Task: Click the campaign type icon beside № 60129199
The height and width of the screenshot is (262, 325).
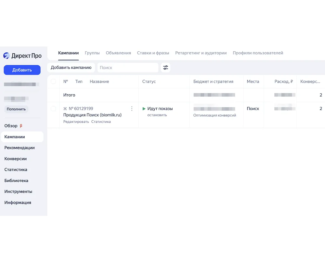Action: (65, 109)
